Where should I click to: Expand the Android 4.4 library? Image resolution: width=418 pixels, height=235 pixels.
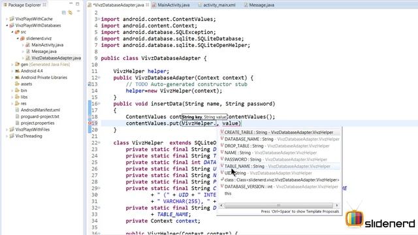point(12,71)
